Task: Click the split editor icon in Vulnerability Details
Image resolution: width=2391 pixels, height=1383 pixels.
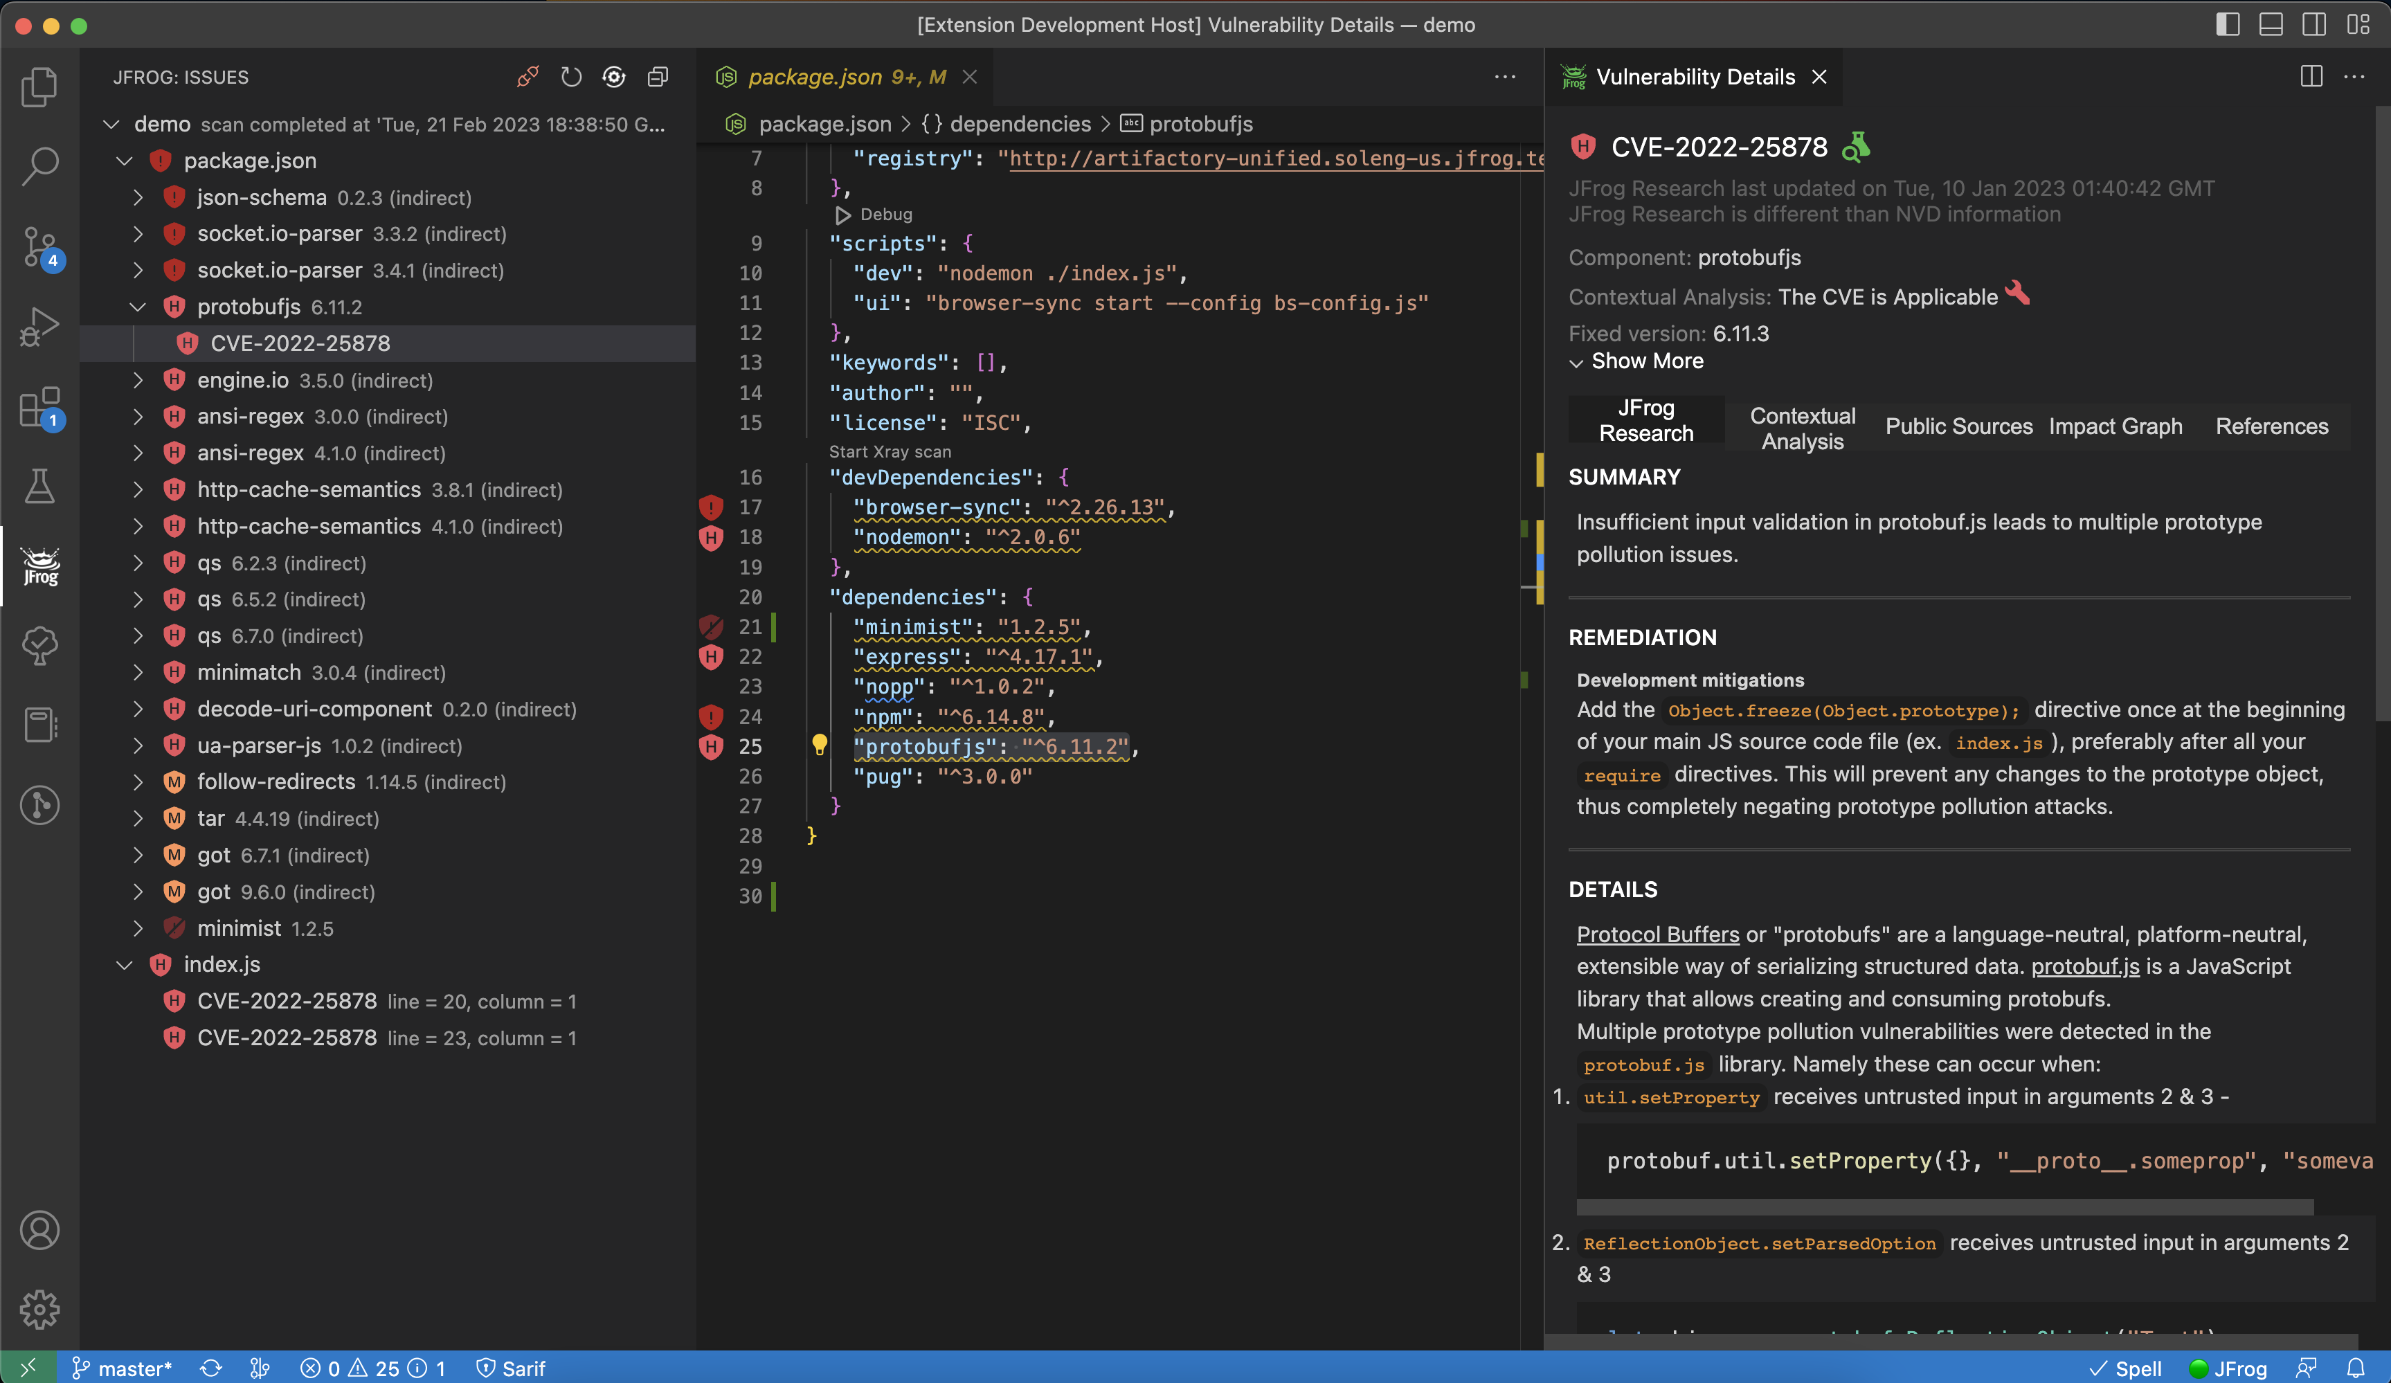Action: [2311, 77]
